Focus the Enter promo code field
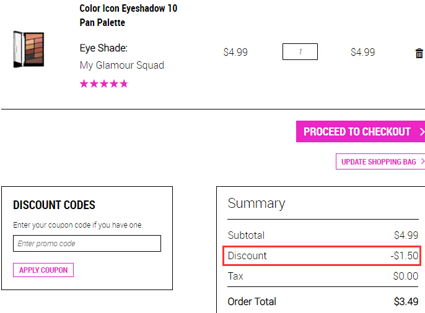This screenshot has height=313, width=425. click(x=87, y=244)
